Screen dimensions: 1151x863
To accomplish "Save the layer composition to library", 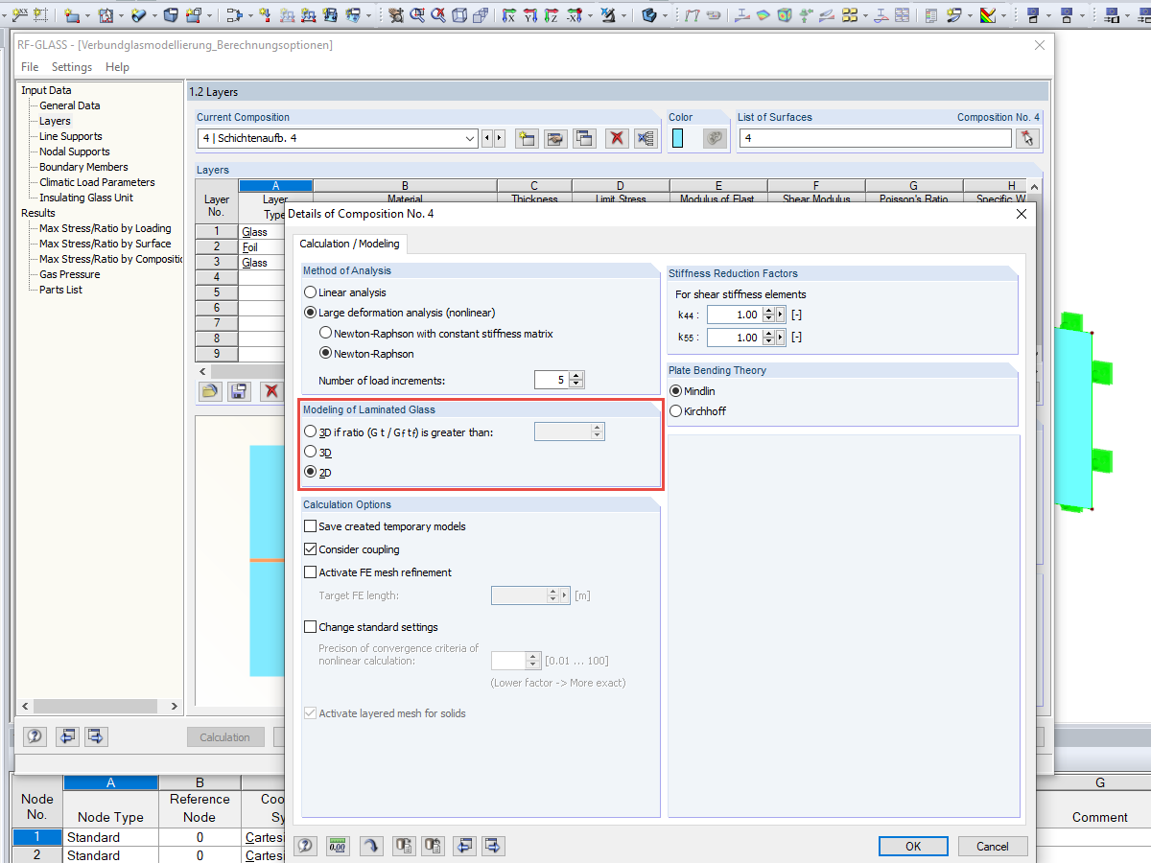I will coord(239,391).
